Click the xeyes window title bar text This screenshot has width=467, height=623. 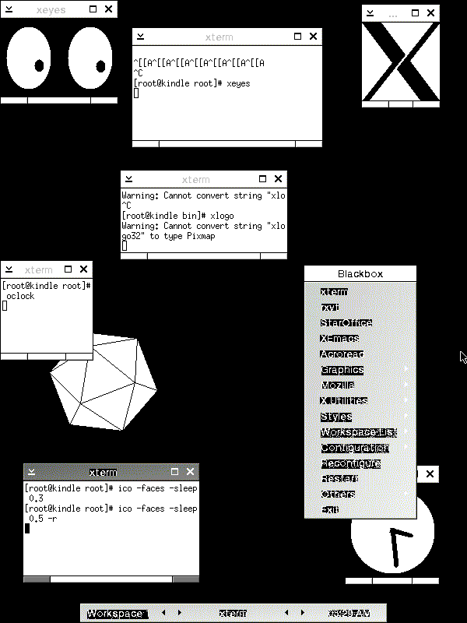[x=51, y=9]
